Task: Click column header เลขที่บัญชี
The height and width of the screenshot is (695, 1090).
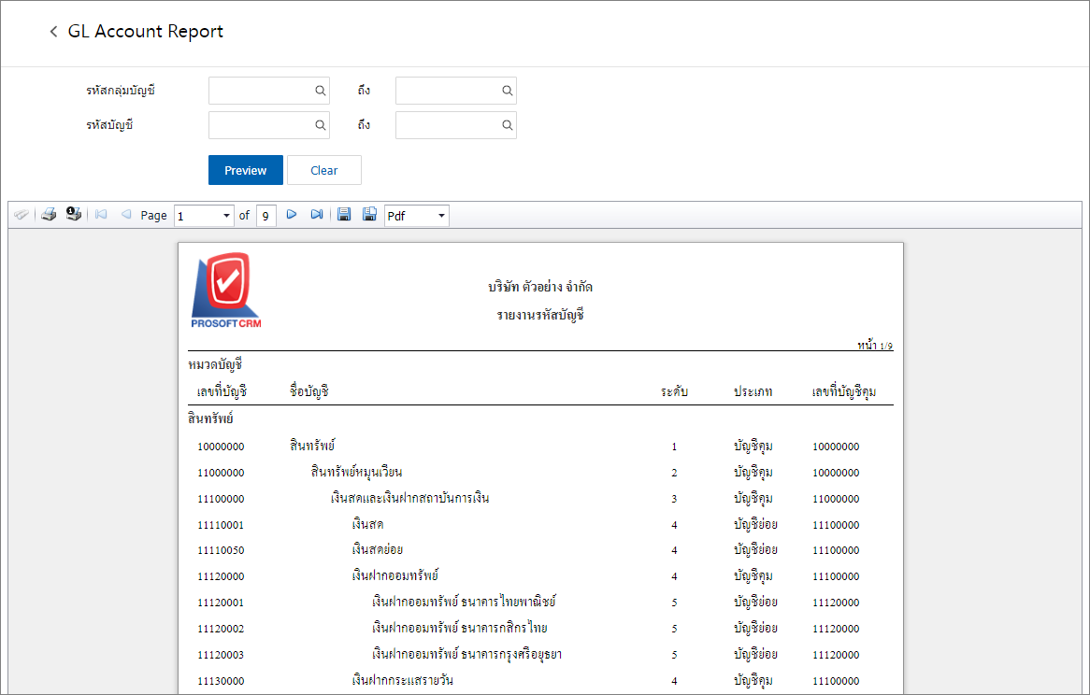Action: [222, 391]
